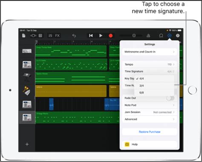Expand the Jam Session chevron
Screen dimensions: 202x162
174,112
